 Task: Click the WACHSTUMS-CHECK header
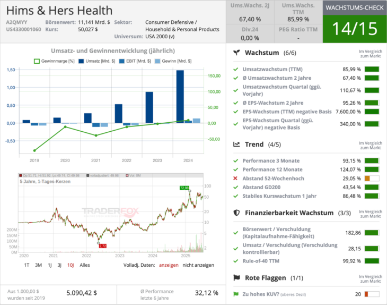(355, 7)
